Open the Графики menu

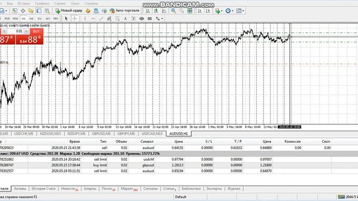click(42, 3)
